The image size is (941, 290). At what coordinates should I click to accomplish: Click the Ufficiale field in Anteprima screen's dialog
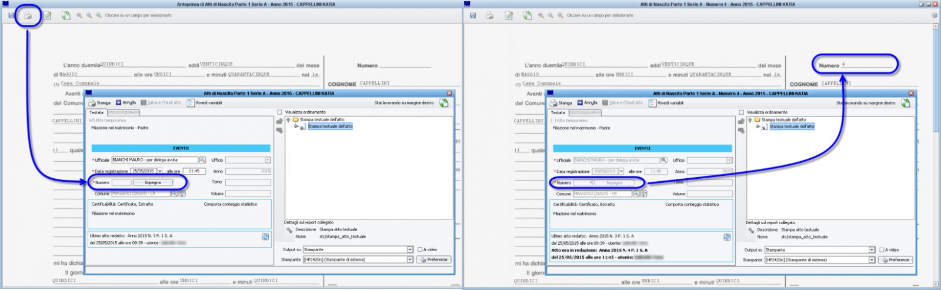[155, 160]
